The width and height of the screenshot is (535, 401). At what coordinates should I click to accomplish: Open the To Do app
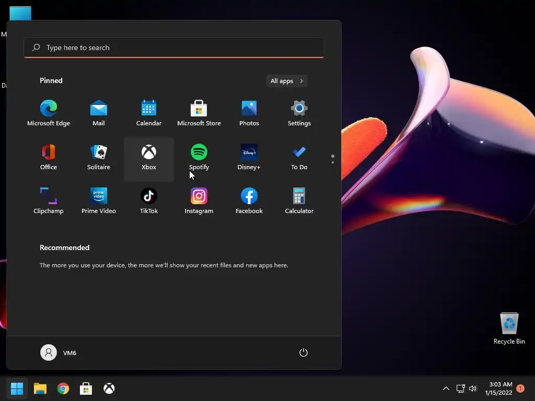(x=299, y=157)
